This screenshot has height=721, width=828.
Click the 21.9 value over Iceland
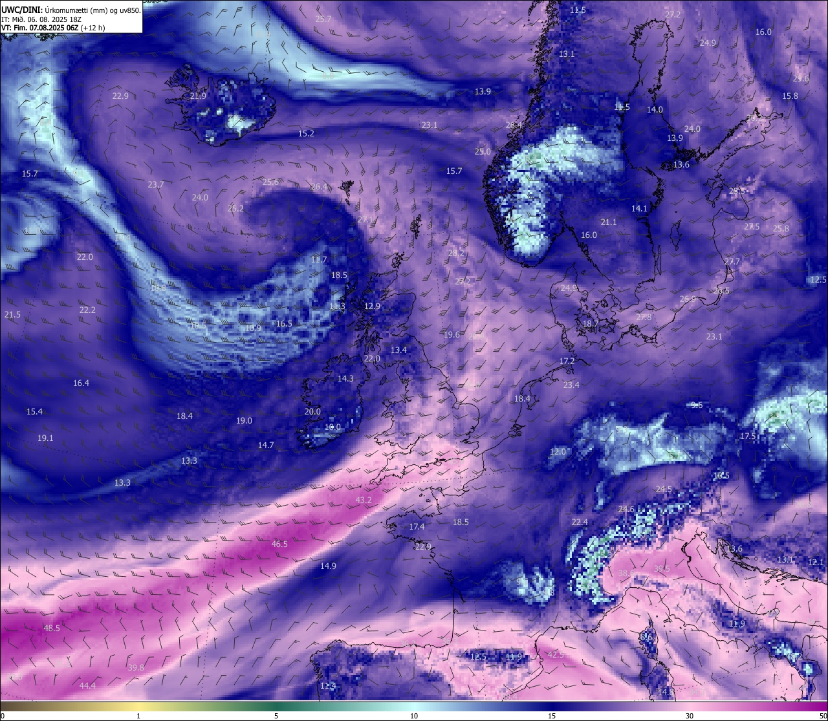click(198, 96)
